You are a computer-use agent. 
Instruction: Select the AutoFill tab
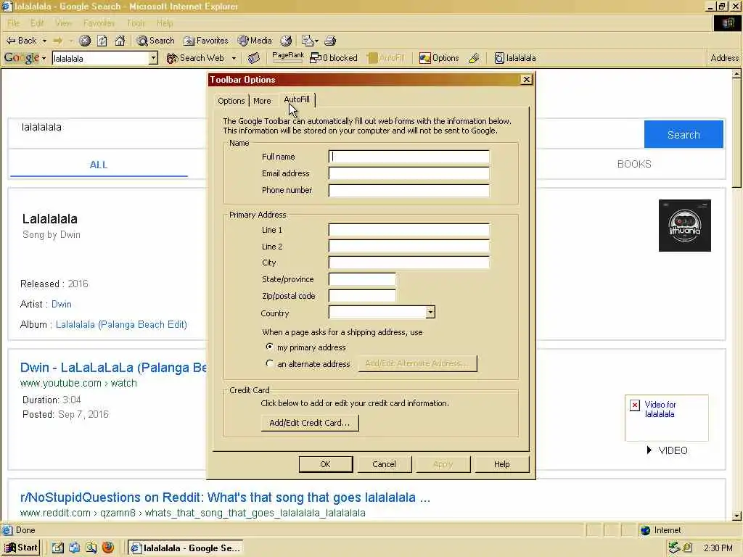pyautogui.click(x=297, y=99)
